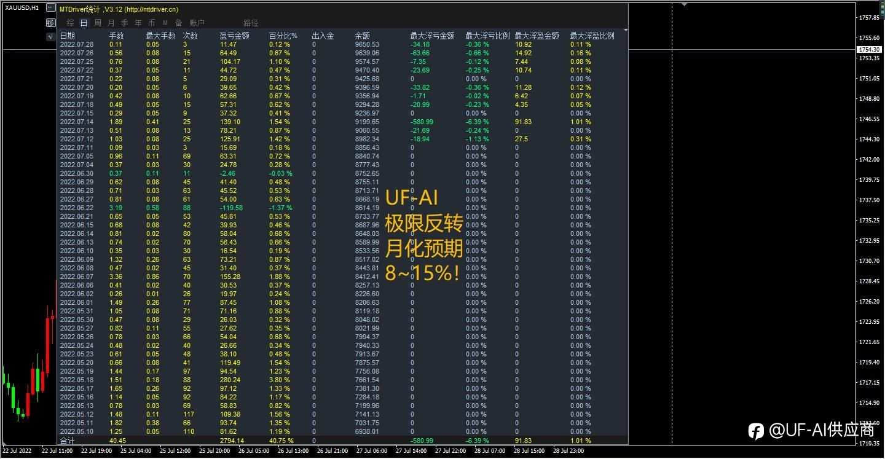Click the 6938.01 balance value
This screenshot has height=459, width=885.
[367, 431]
